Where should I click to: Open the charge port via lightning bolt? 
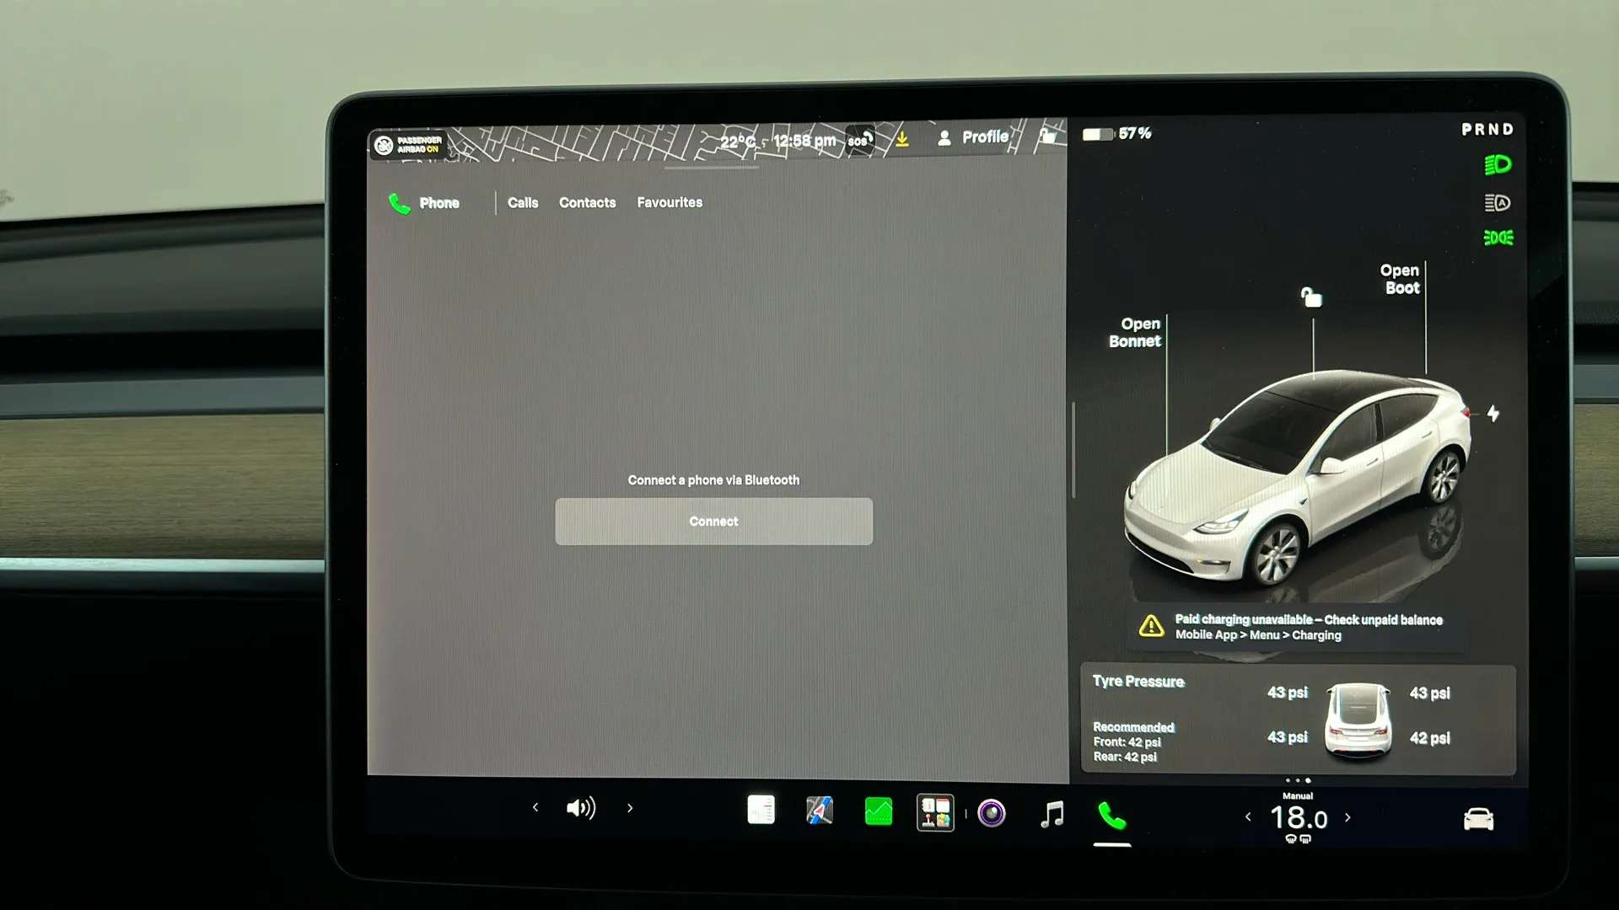(x=1493, y=414)
